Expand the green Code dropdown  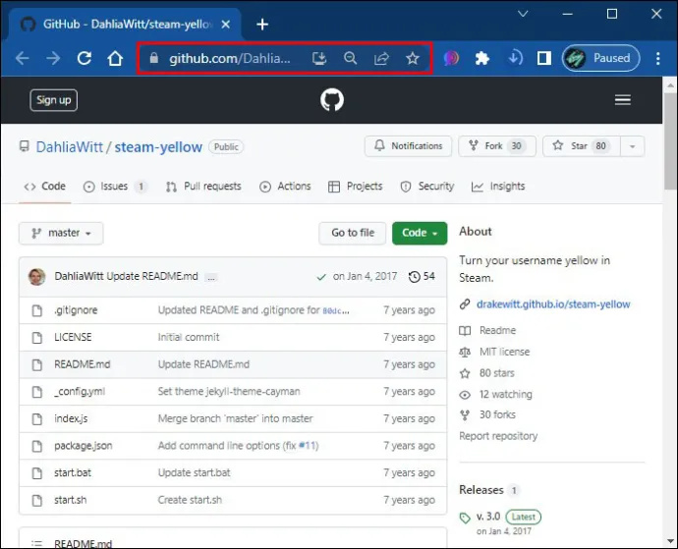420,233
